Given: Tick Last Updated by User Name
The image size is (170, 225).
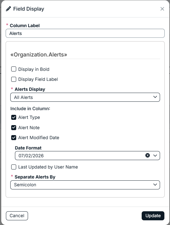Looking at the screenshot, I should tap(14, 167).
